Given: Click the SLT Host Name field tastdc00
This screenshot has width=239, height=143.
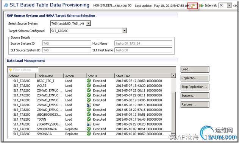Looking at the screenshot, I should [143, 50].
